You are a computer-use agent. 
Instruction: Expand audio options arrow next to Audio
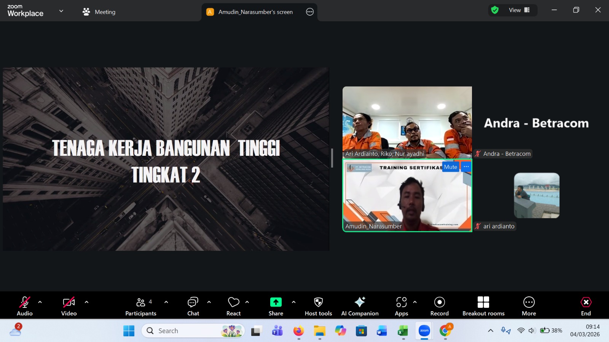click(40, 302)
